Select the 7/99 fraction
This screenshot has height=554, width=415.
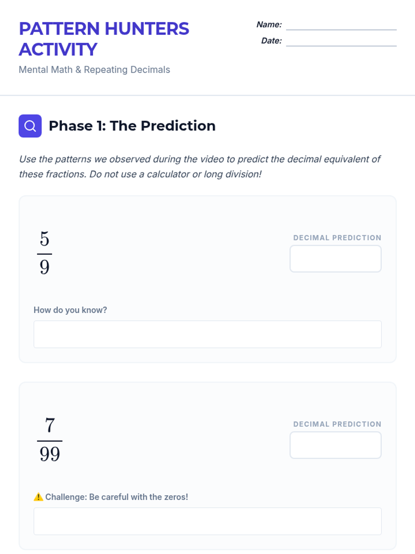50,440
